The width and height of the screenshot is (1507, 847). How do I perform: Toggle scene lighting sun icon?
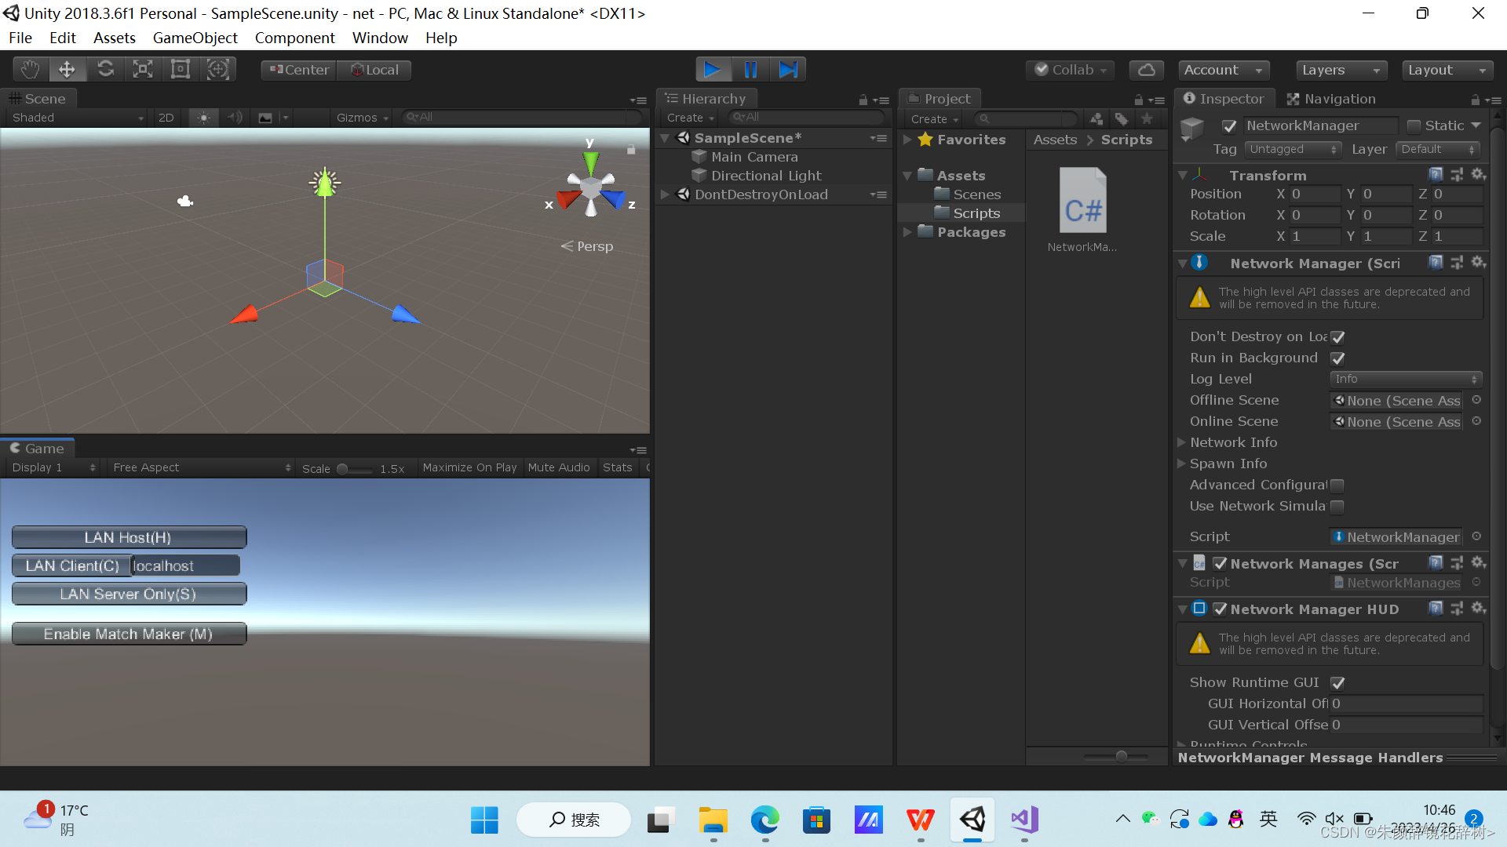(x=203, y=118)
